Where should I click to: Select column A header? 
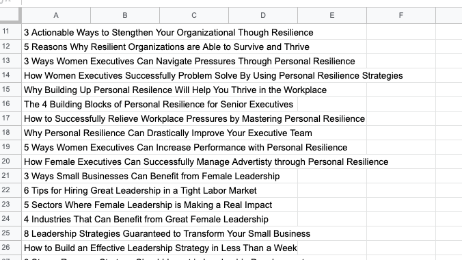[56, 15]
